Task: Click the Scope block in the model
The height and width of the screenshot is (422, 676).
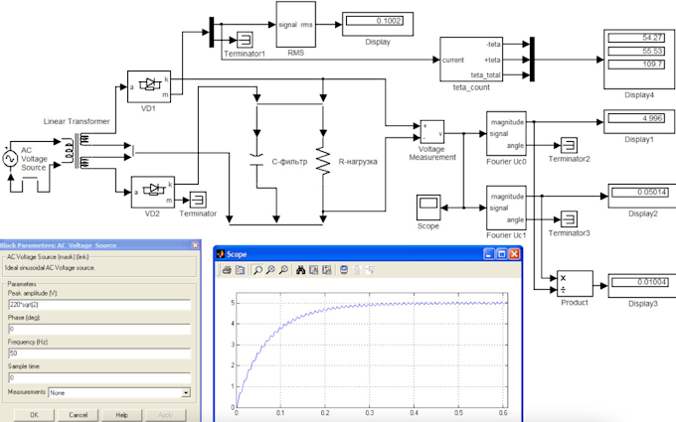Action: pos(428,208)
